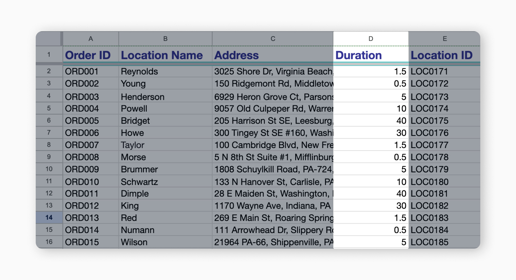Select row 14 header
This screenshot has height=280, width=516.
coord(49,218)
